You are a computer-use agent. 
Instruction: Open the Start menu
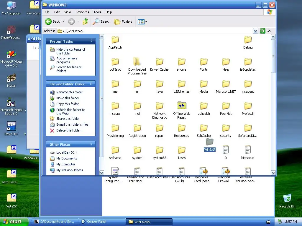(14, 222)
